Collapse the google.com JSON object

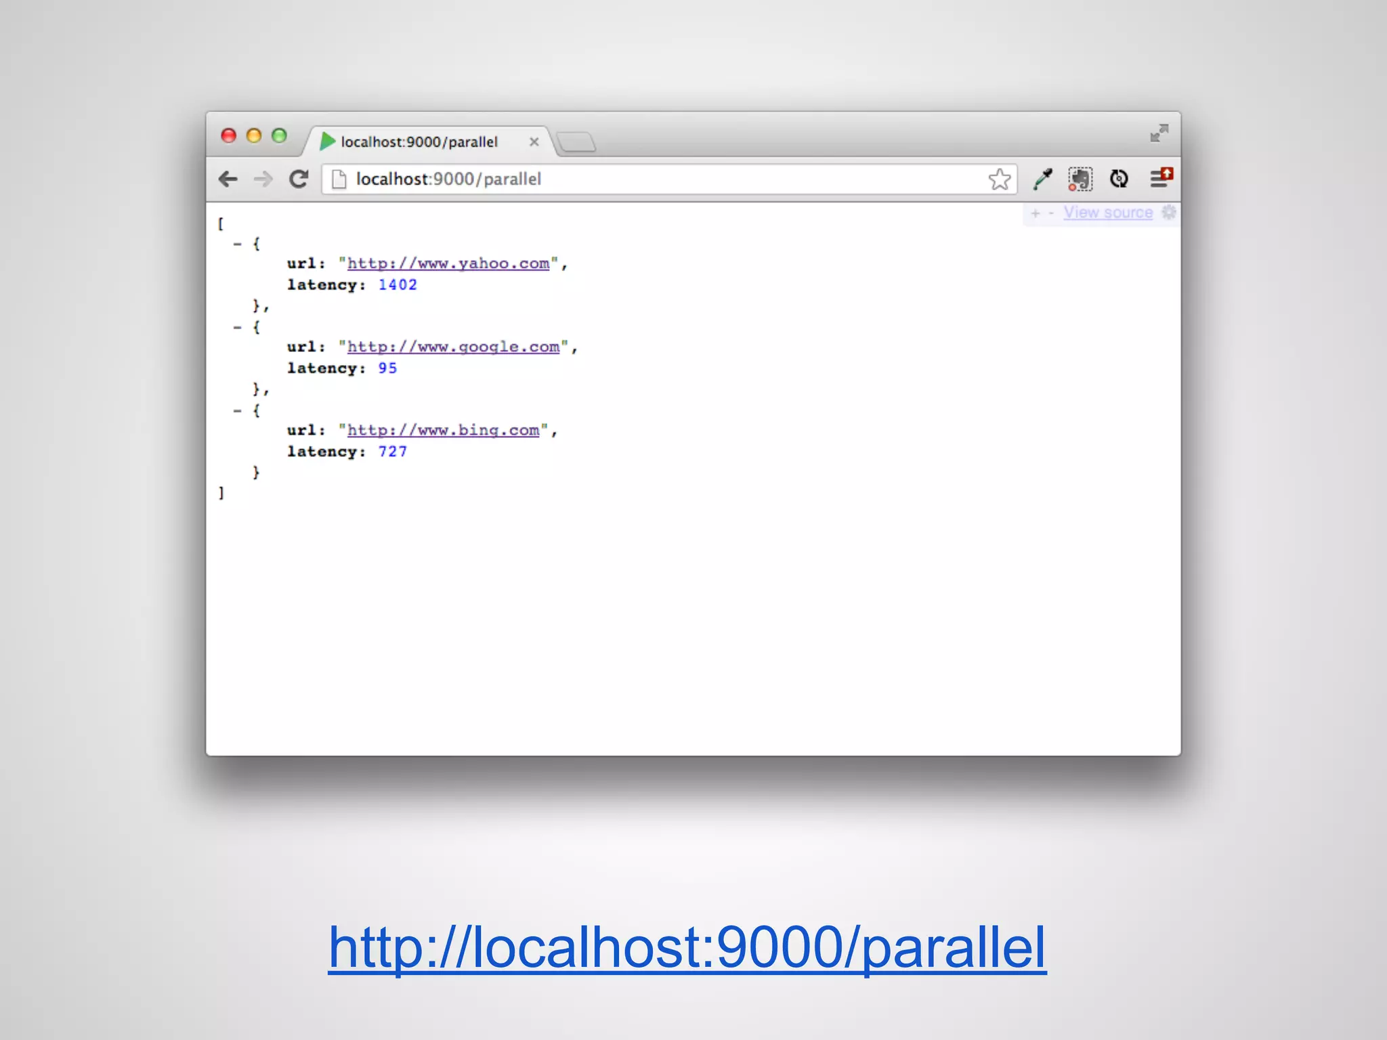(x=237, y=327)
